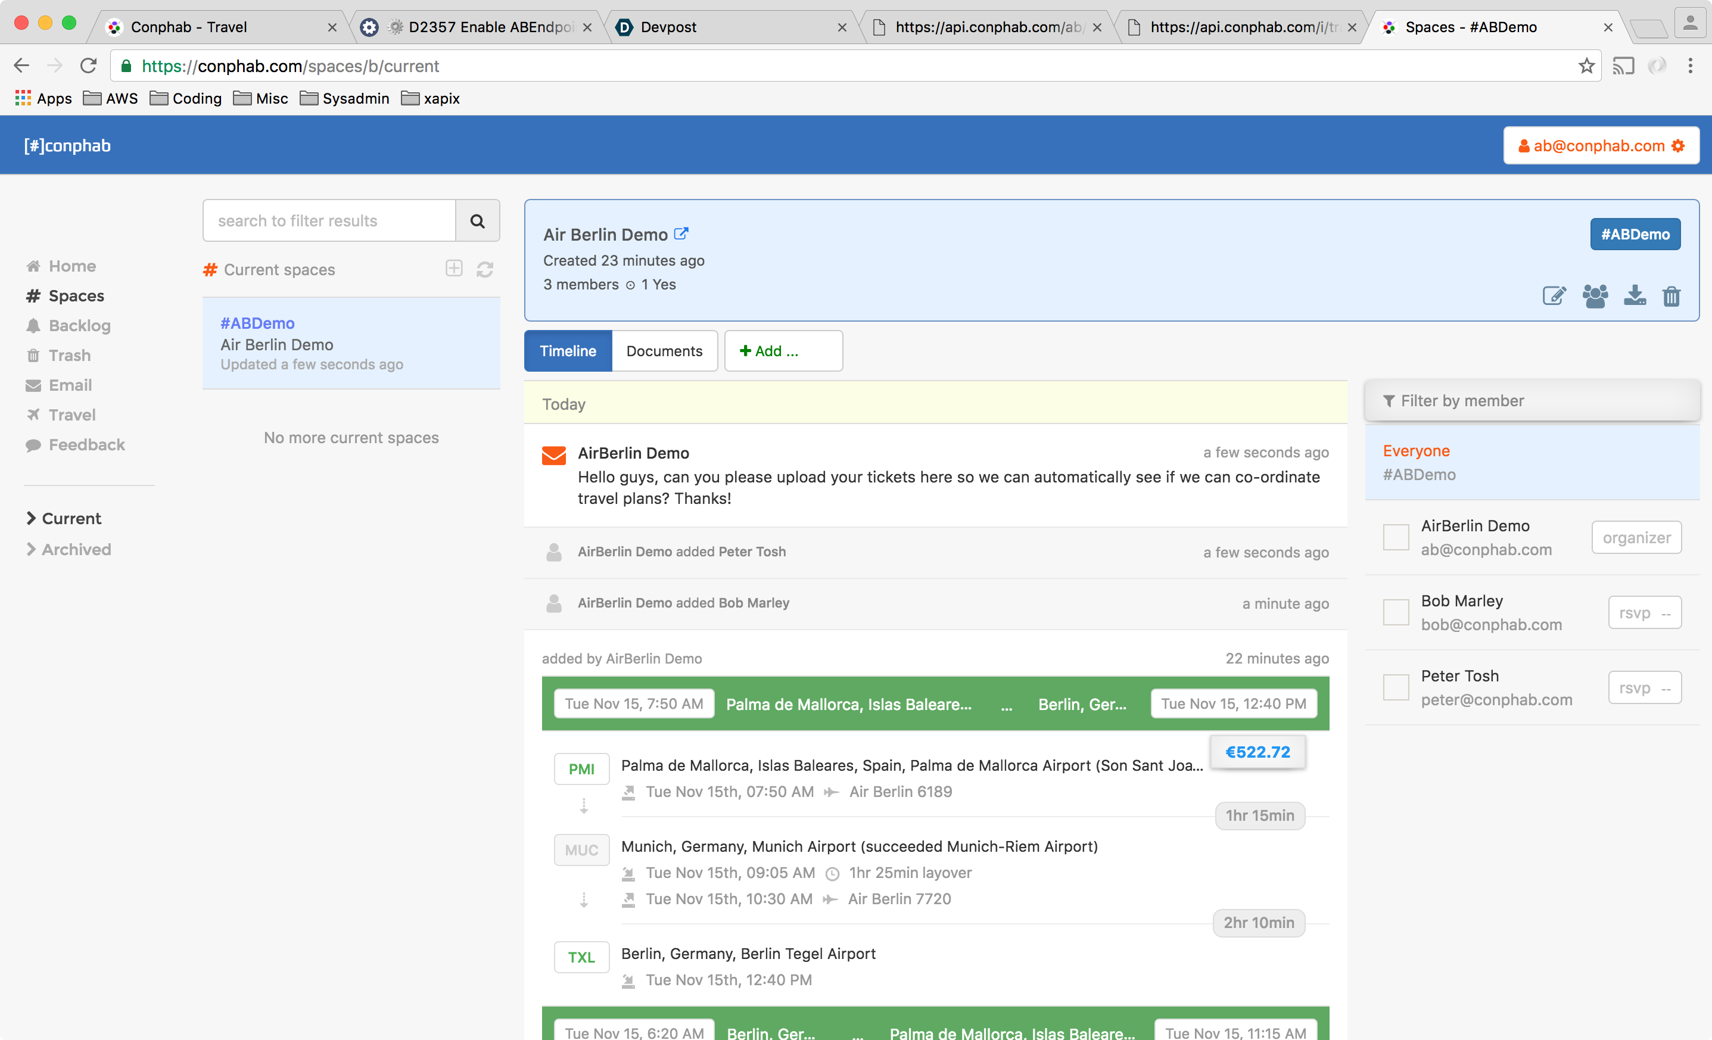Switch to the Documents tab
1712x1040 pixels.
[664, 351]
